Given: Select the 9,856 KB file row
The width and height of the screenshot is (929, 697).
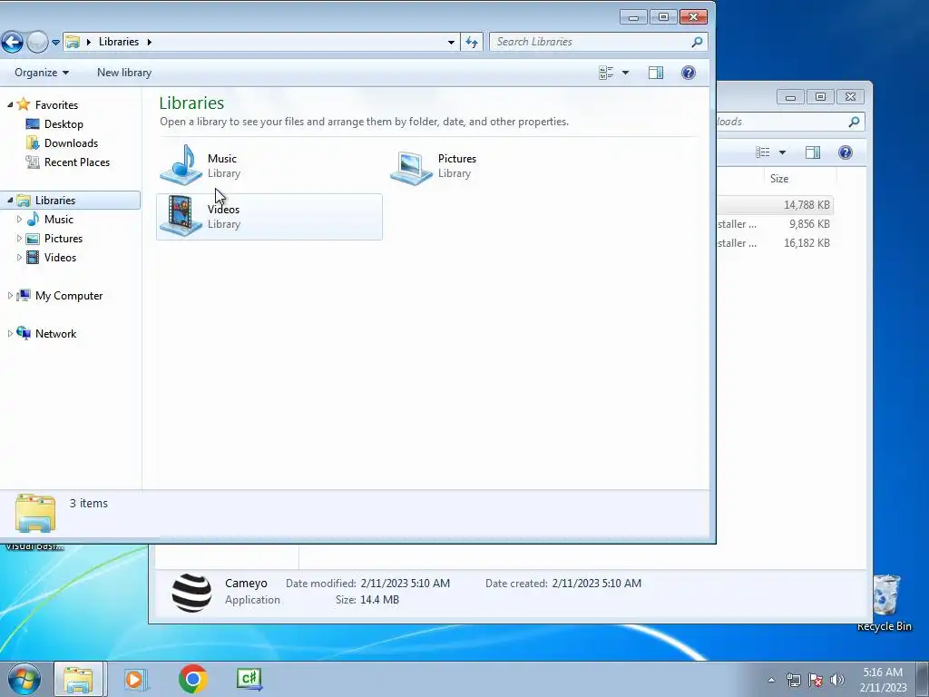Looking at the screenshot, I should tap(775, 224).
